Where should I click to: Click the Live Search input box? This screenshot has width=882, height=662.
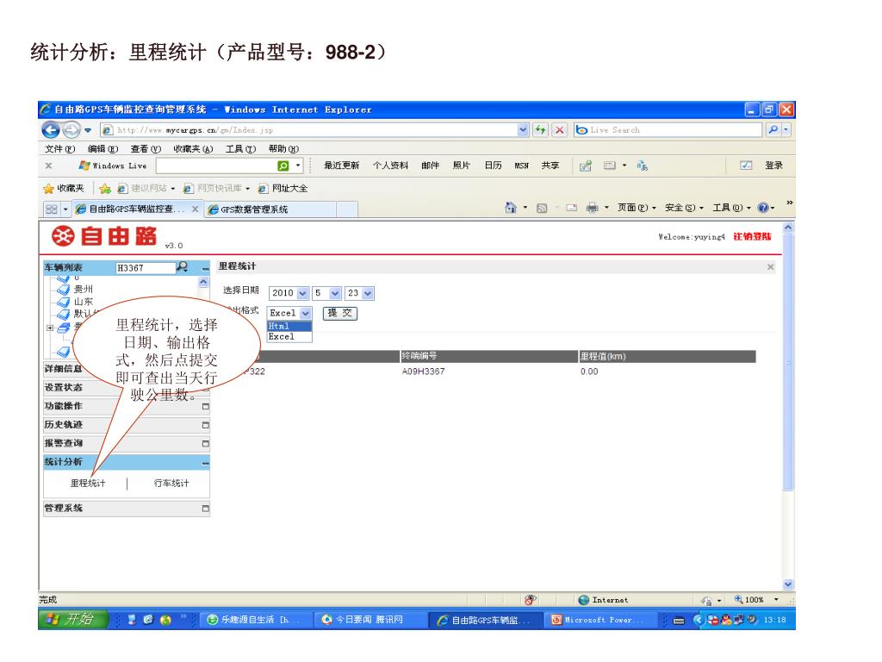click(668, 130)
